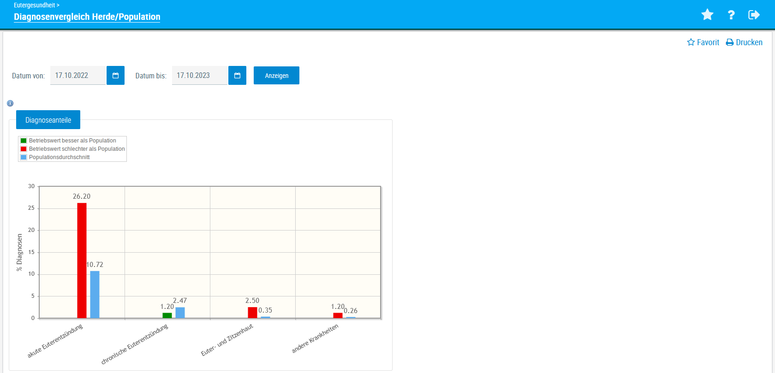775x373 pixels.
Task: Click the 2.47 value label
Action: (180, 301)
